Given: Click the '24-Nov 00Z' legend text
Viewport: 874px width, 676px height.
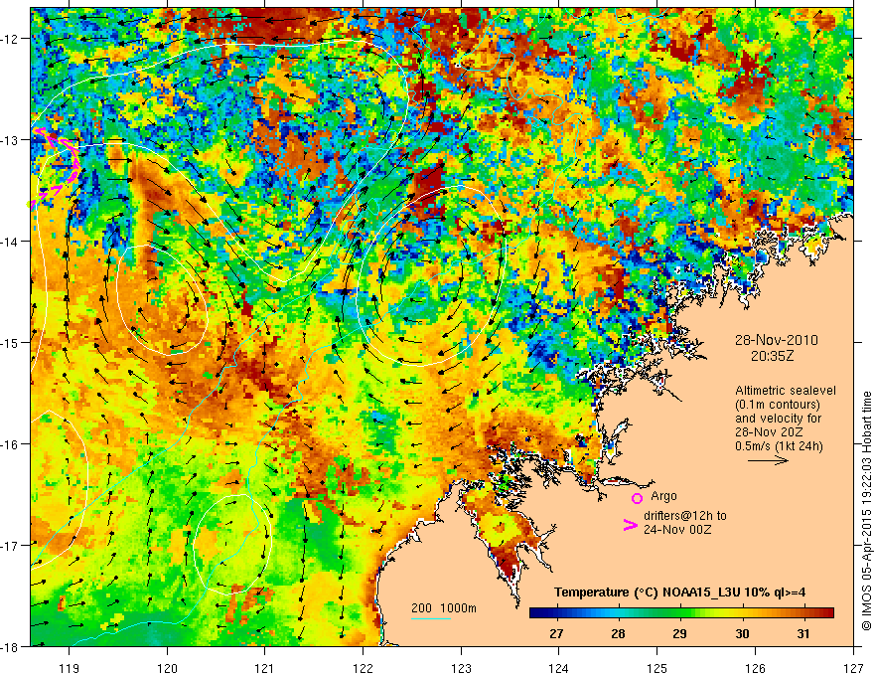Looking at the screenshot, I should (x=677, y=529).
